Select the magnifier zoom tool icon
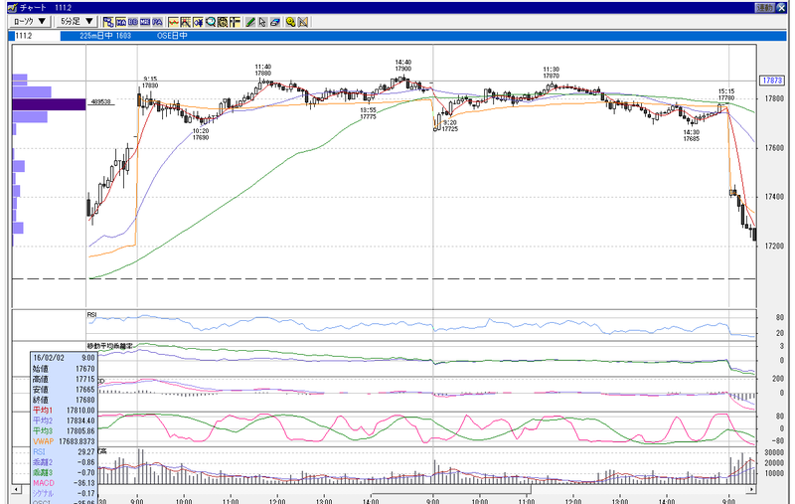The image size is (795, 504). click(x=210, y=22)
